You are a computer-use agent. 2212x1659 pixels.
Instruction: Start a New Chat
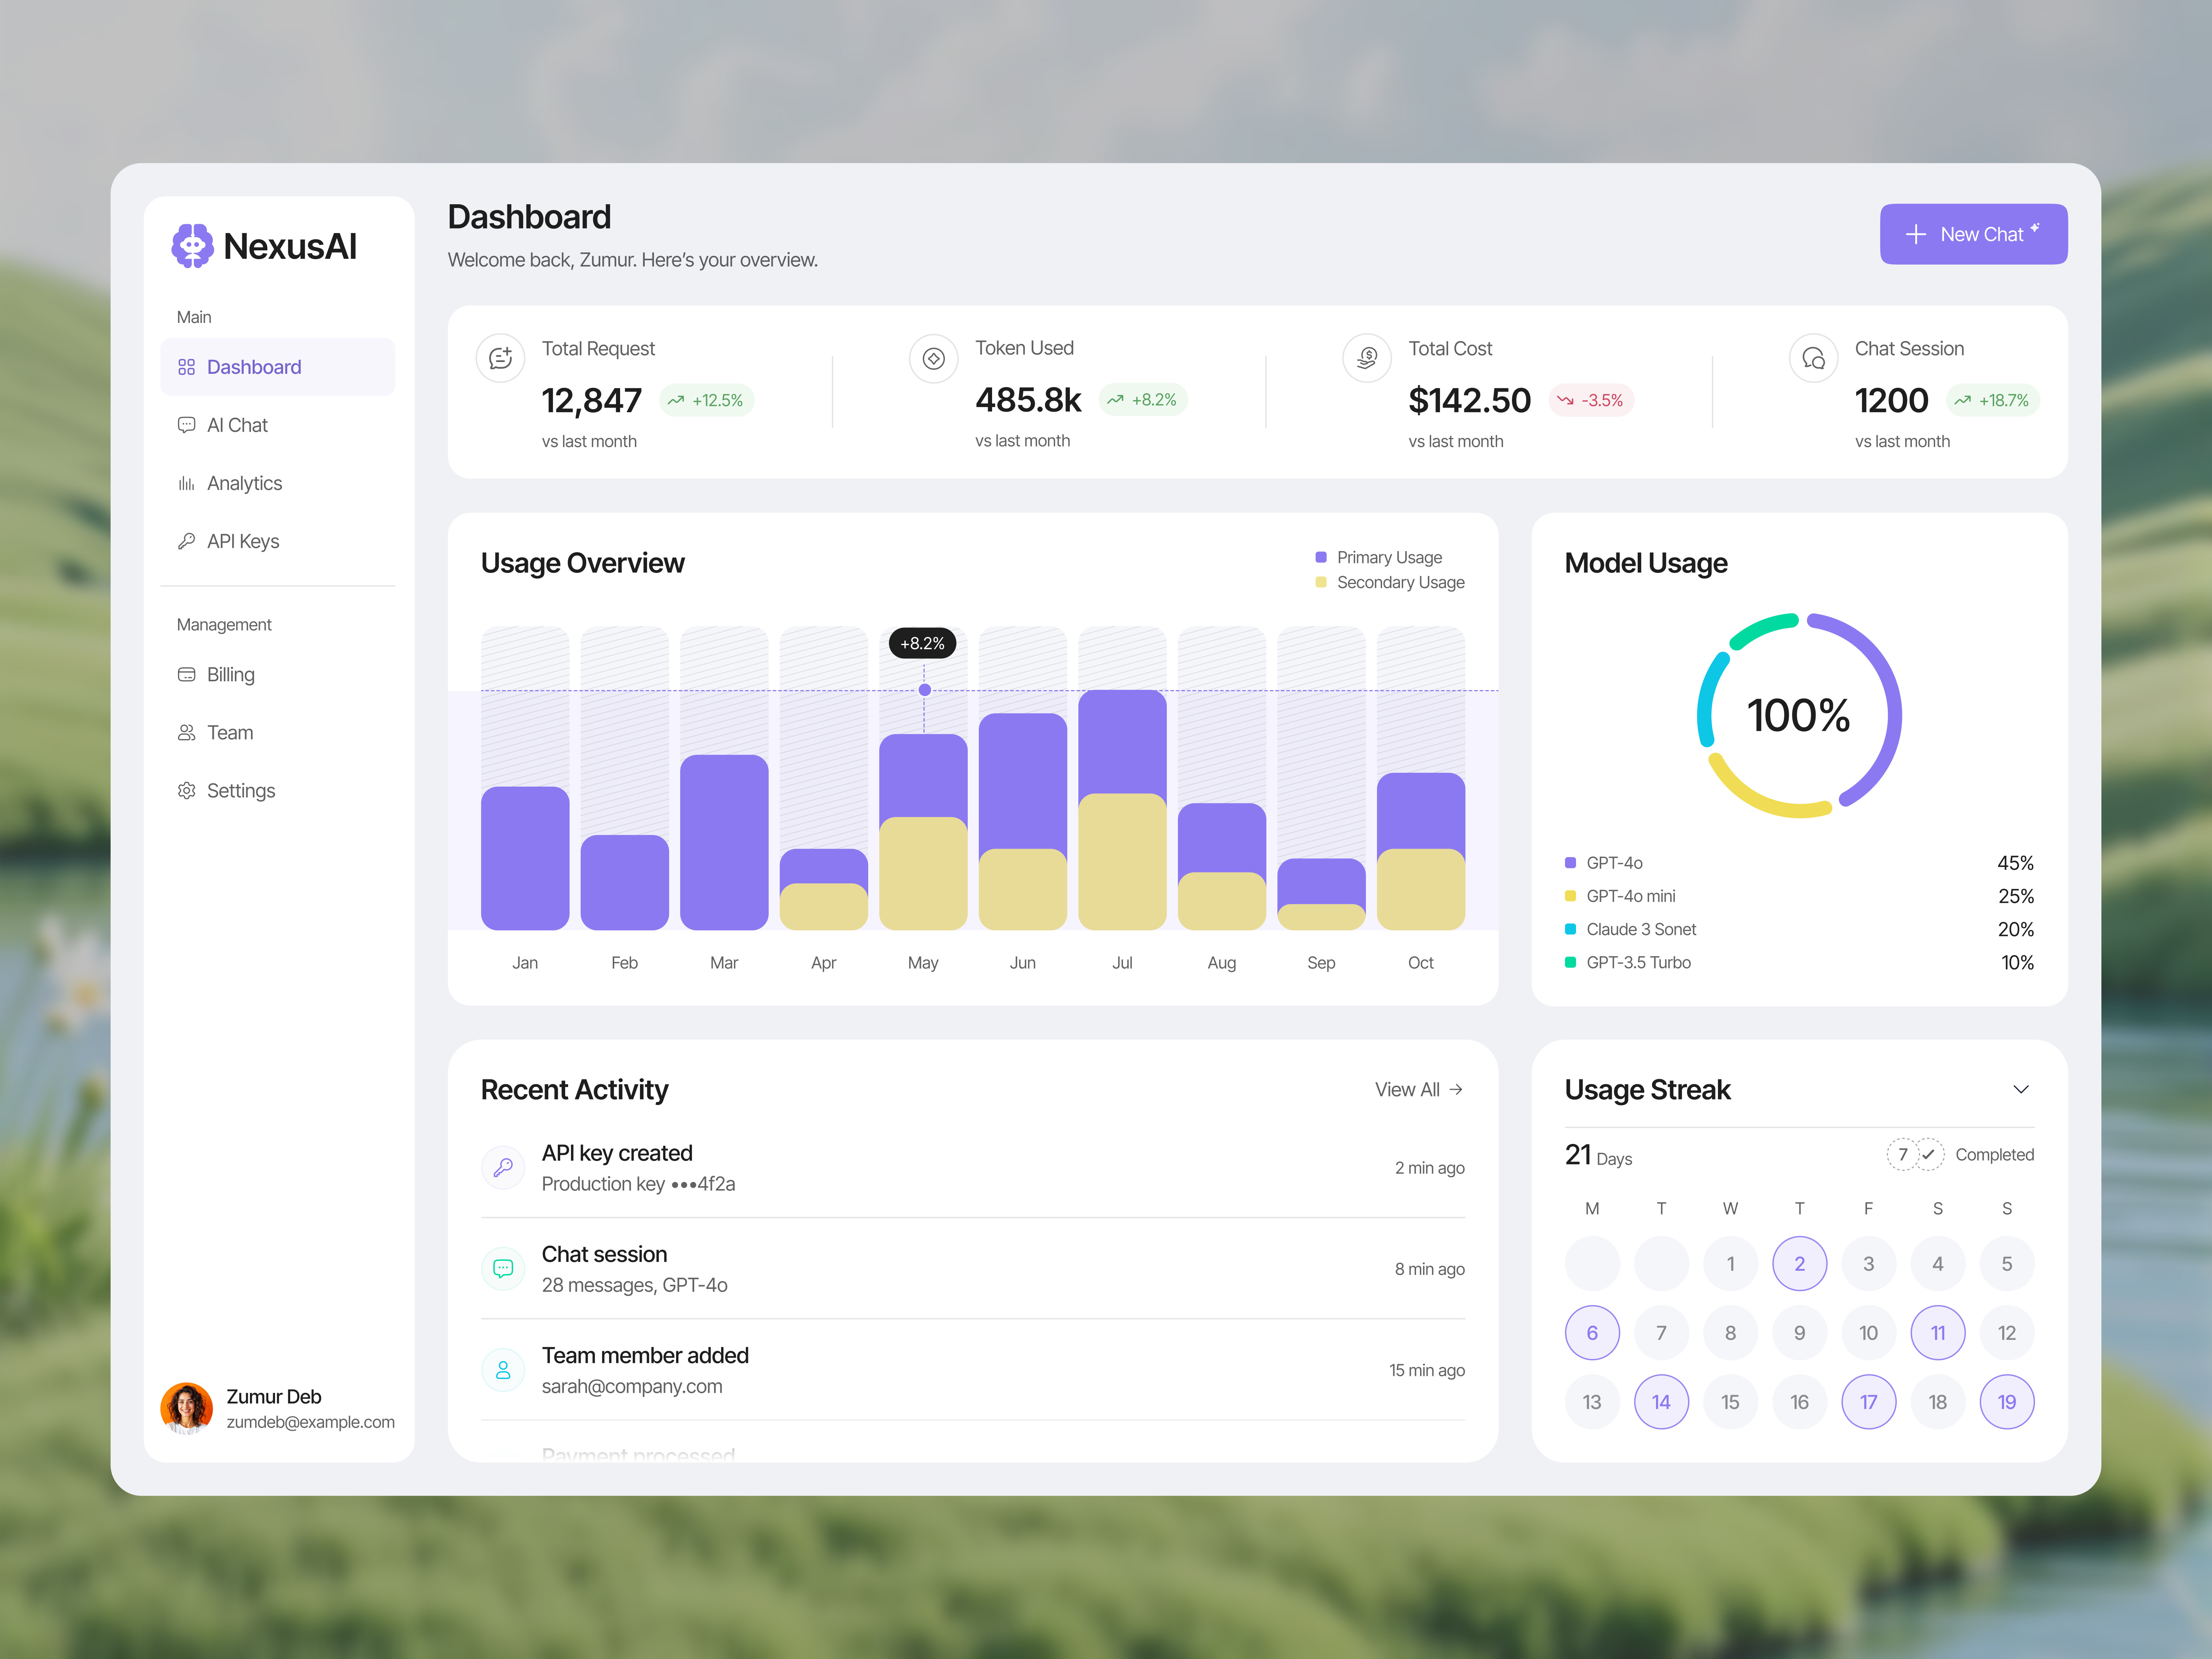(x=1973, y=234)
